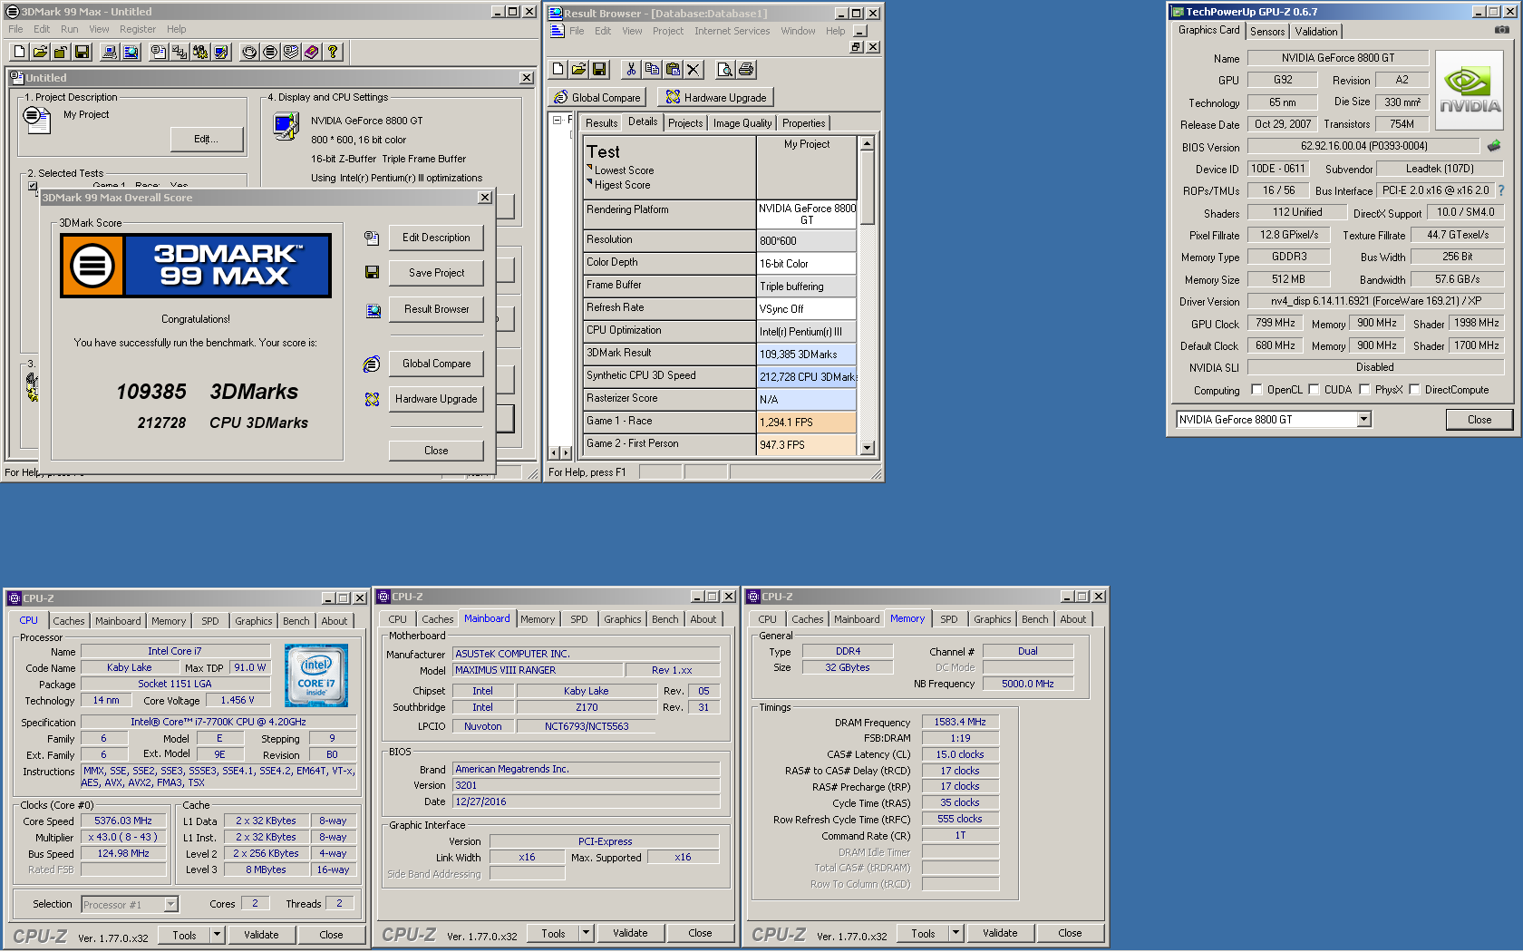The image size is (1523, 952).
Task: Click the Result Browser button in score dialog
Action: pos(436,309)
